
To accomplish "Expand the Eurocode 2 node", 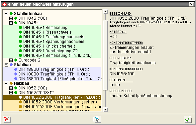I will tap(11, 60).
